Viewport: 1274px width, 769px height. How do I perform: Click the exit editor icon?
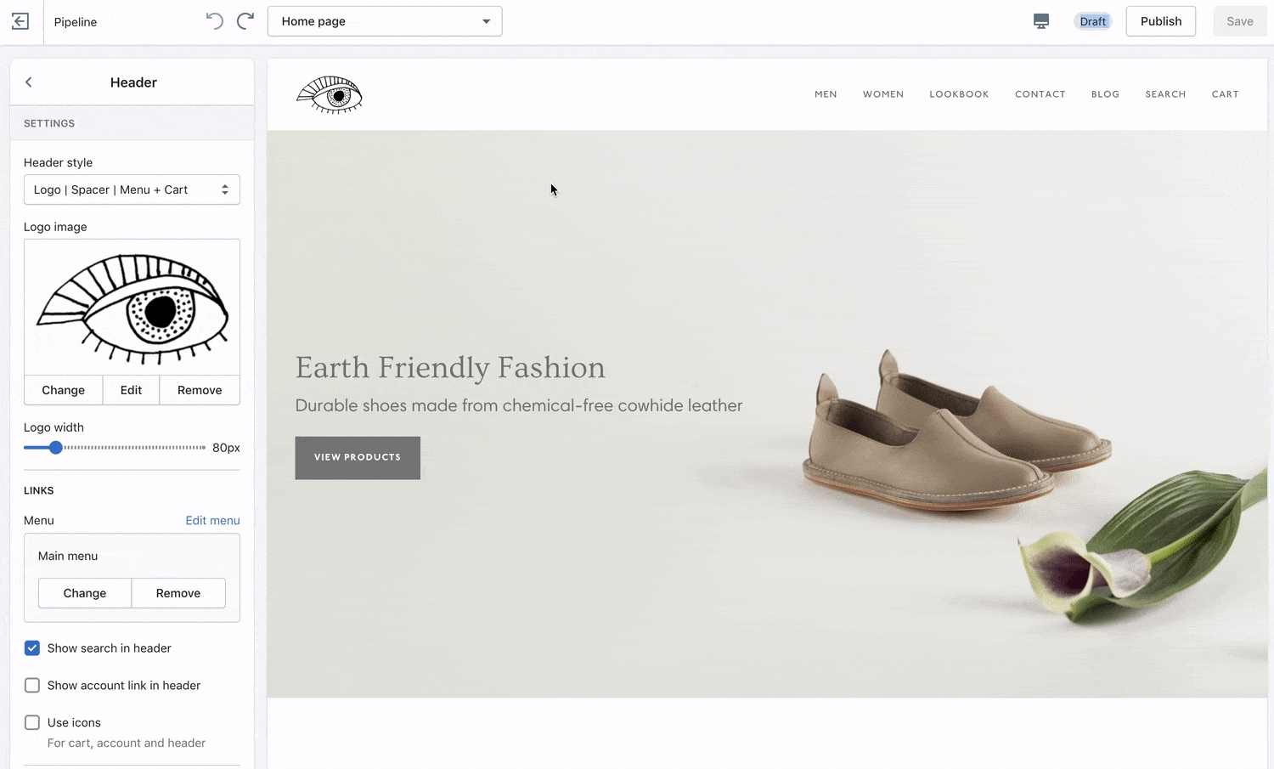click(x=20, y=21)
